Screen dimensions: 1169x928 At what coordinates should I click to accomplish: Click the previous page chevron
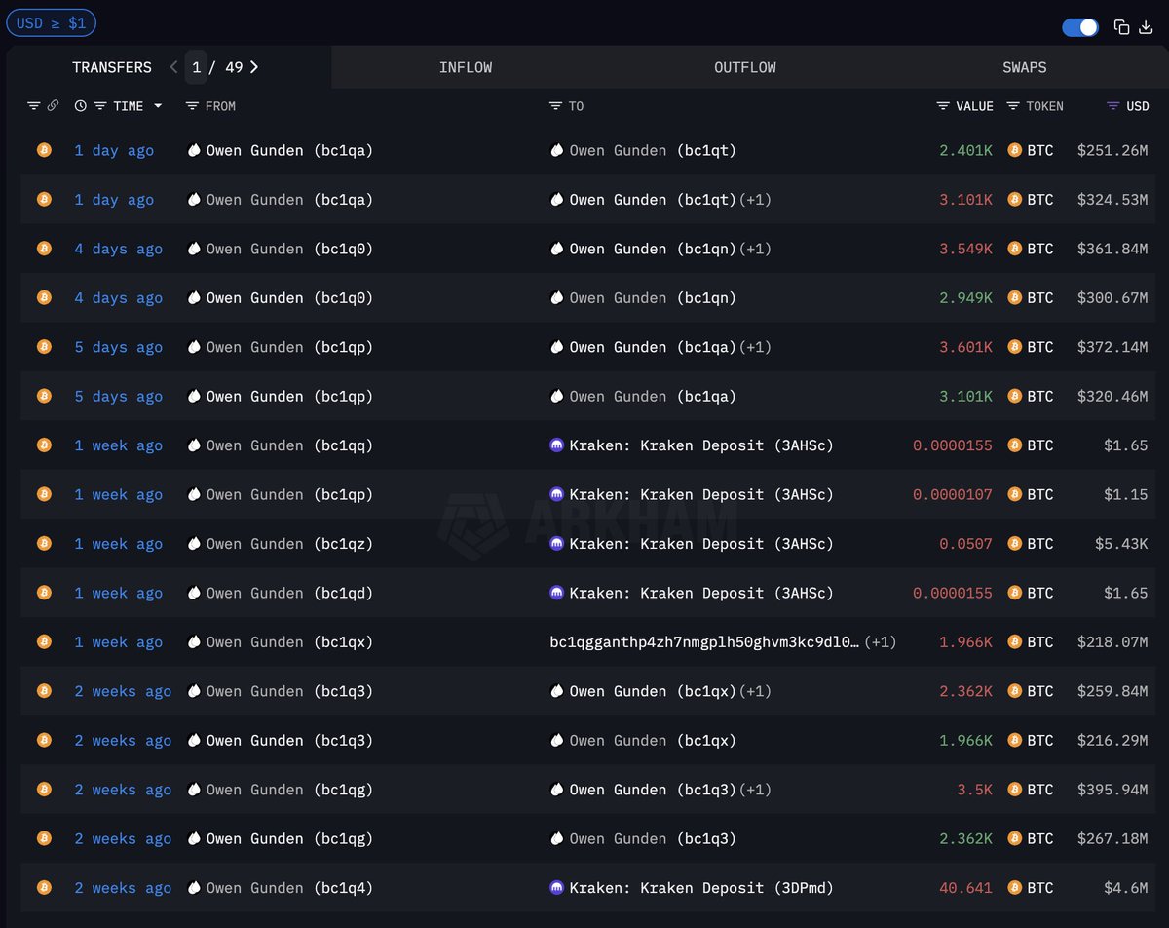(173, 67)
